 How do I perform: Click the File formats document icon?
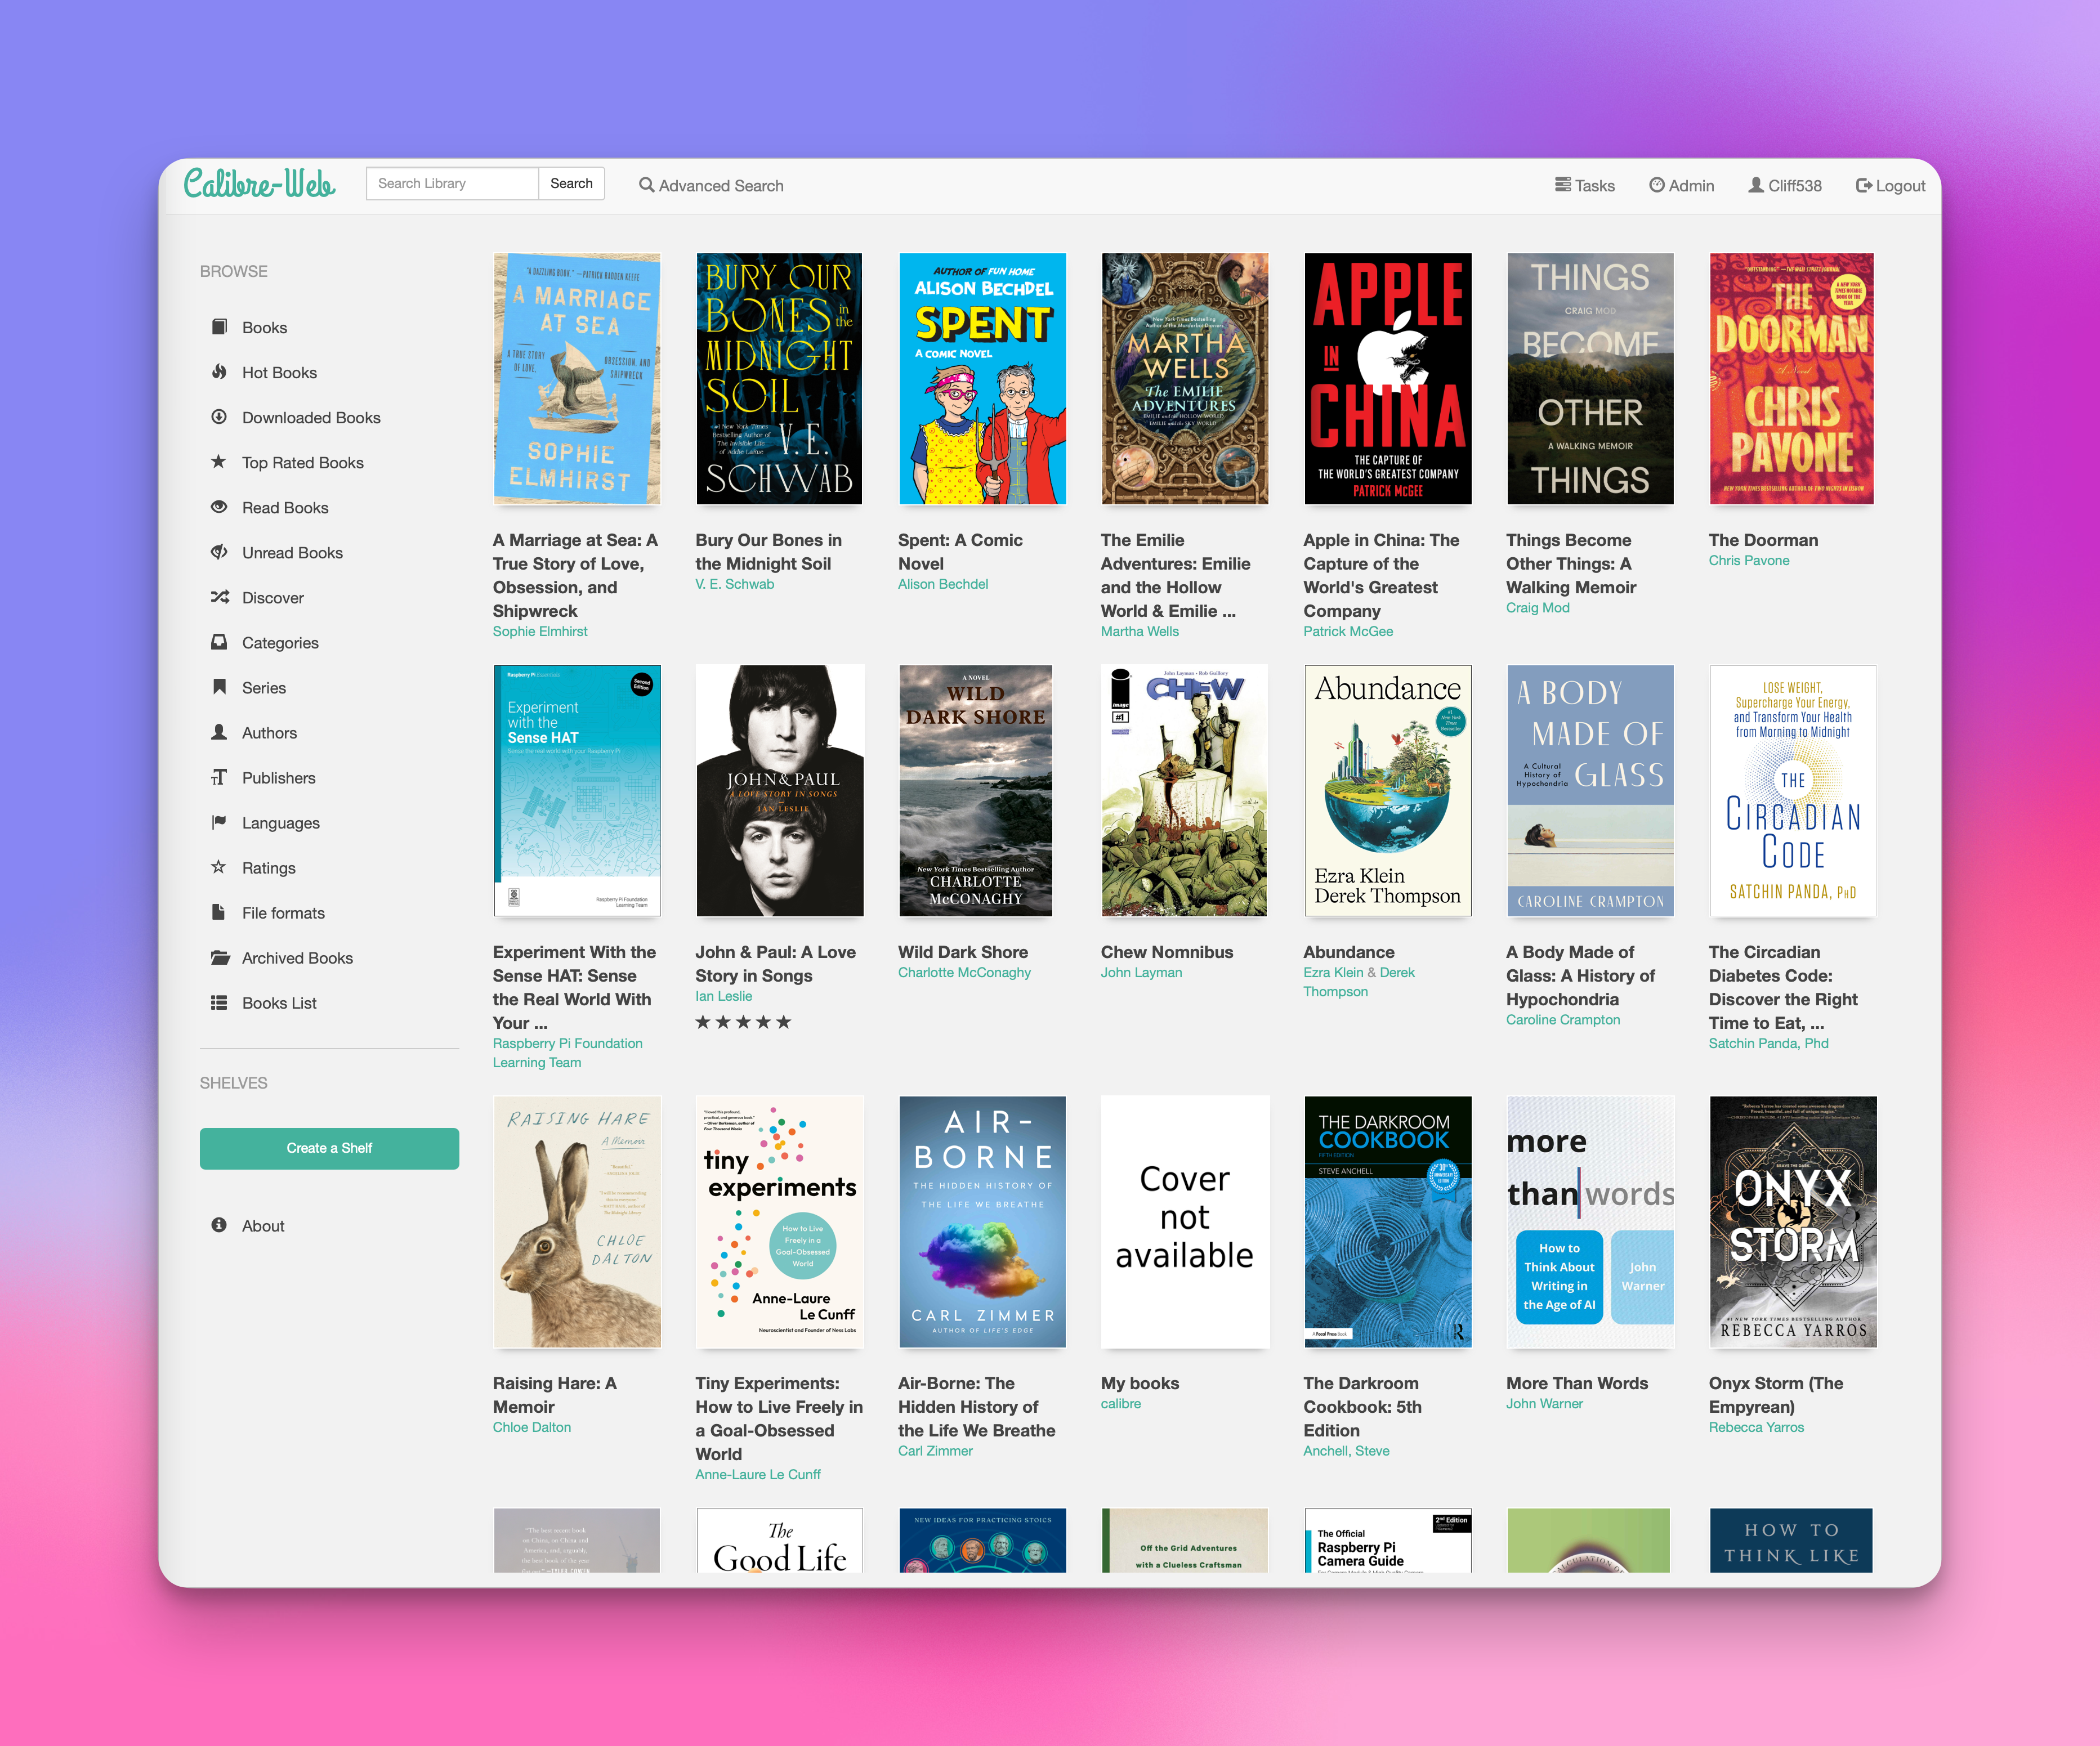pyautogui.click(x=219, y=912)
